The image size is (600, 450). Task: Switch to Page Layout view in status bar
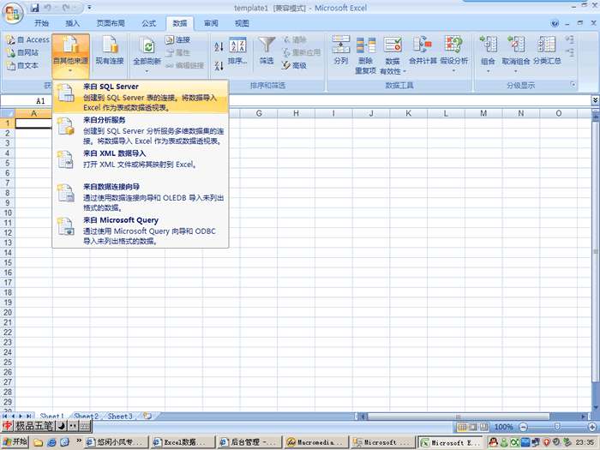click(x=473, y=427)
